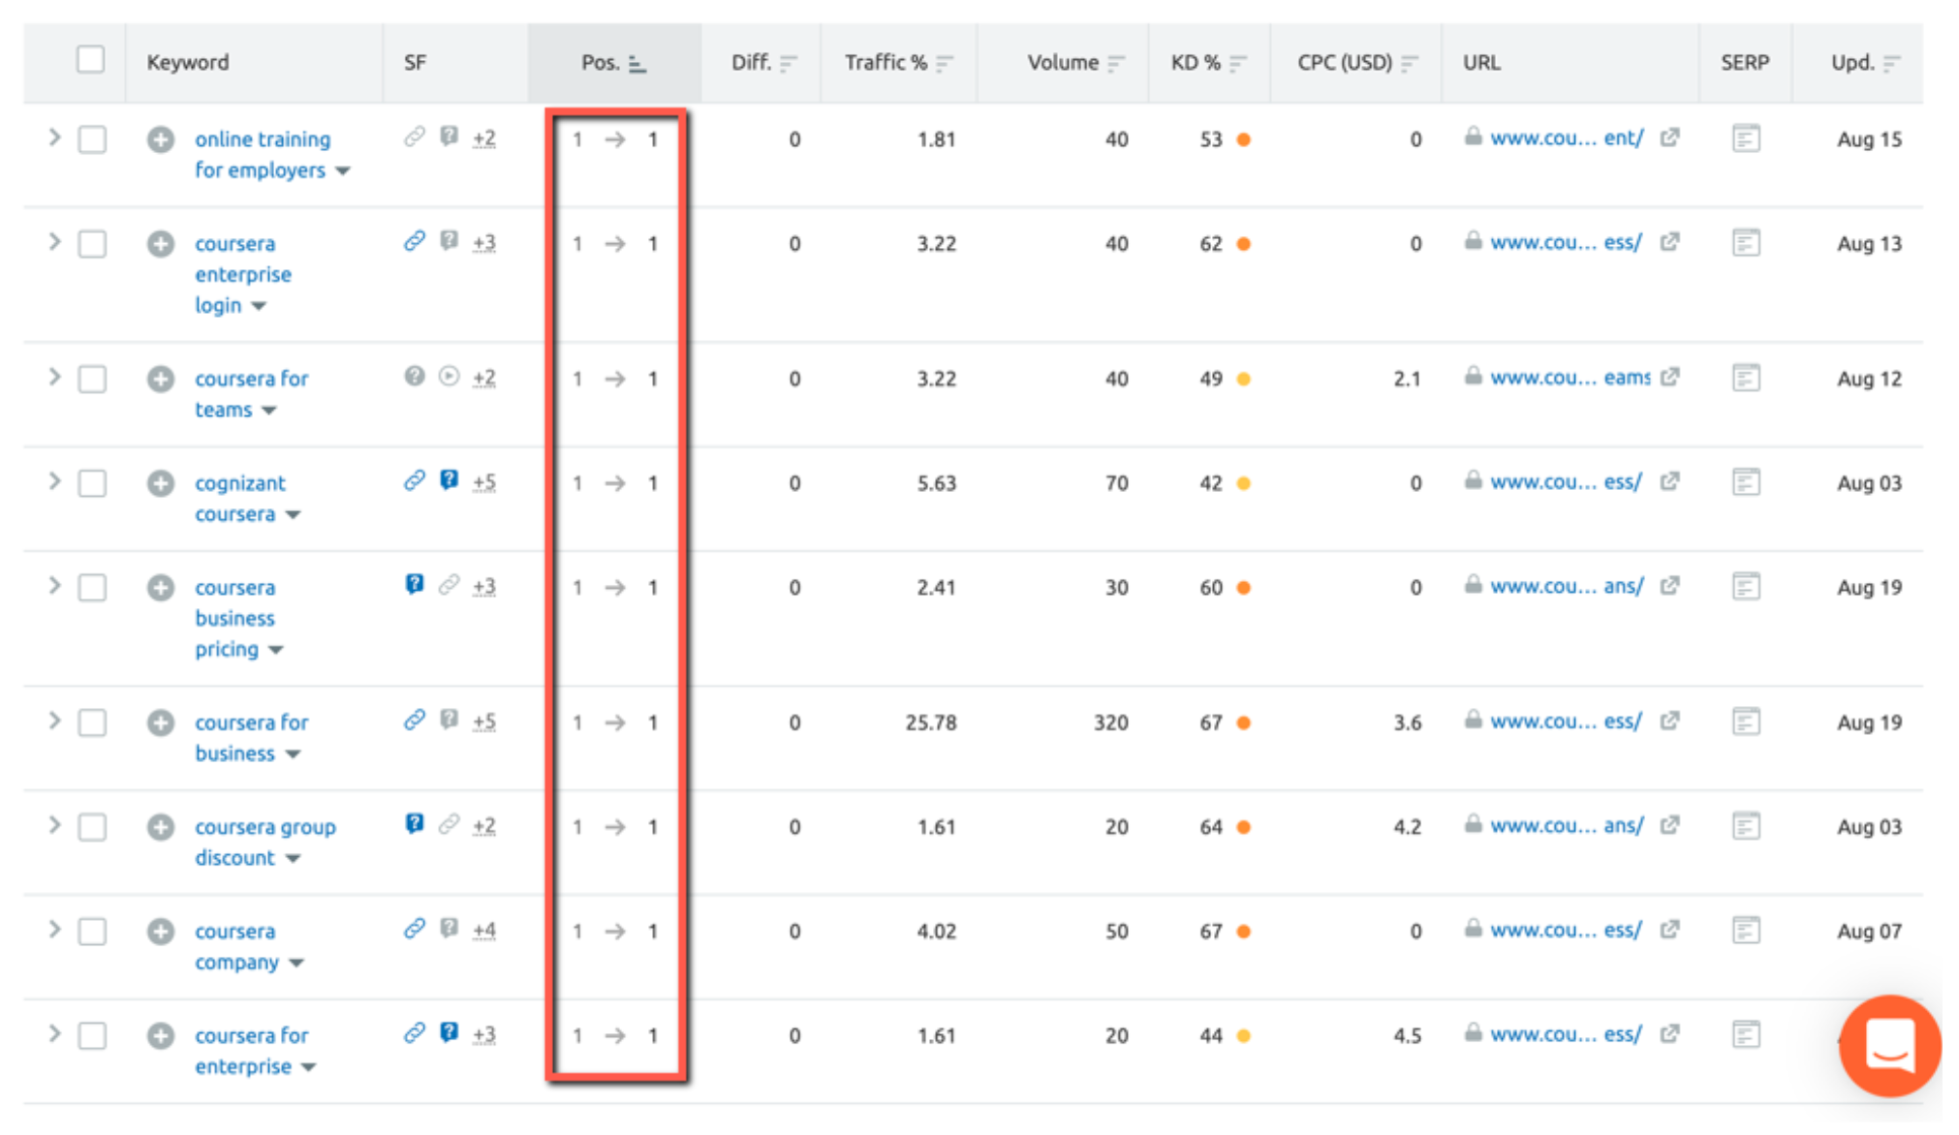Expand the row for online training for employers

(55, 138)
